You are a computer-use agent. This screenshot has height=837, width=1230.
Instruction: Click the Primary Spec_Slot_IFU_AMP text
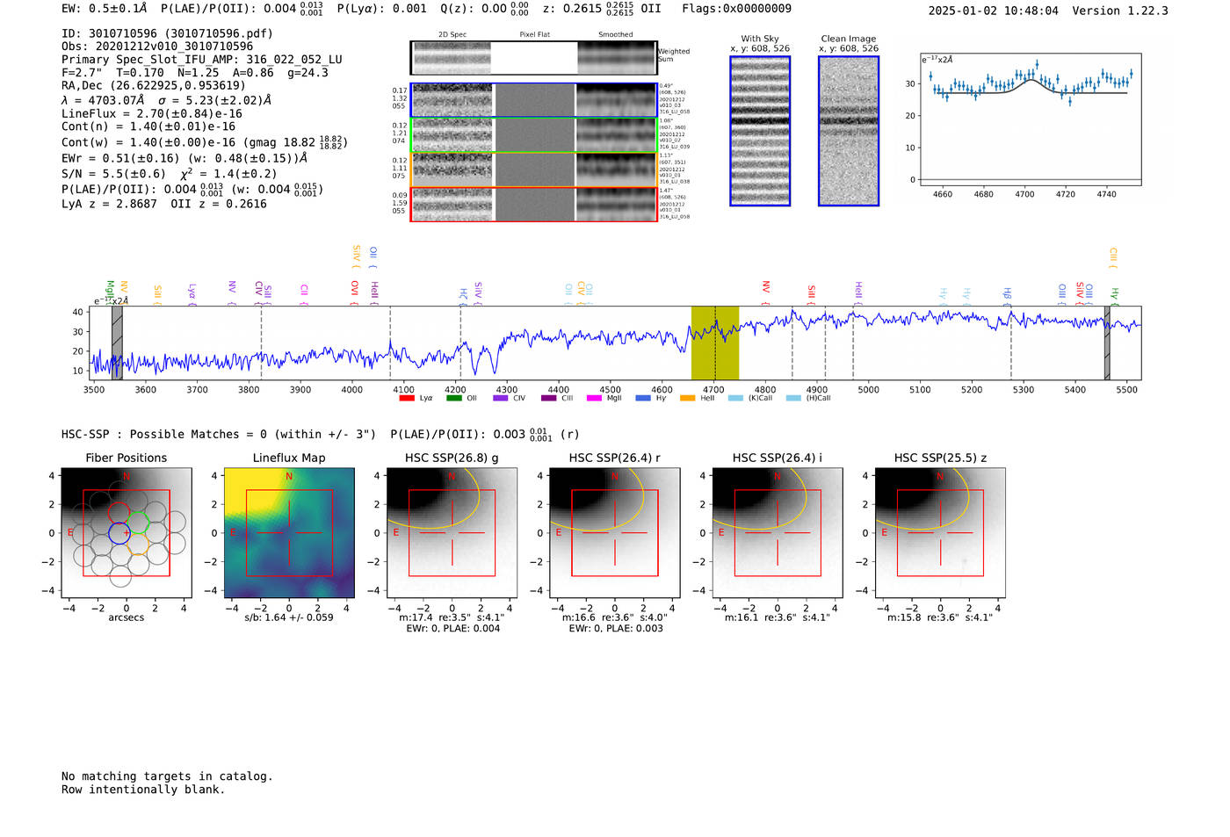pos(202,60)
